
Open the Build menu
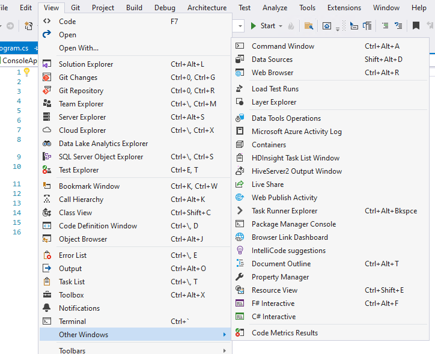pyautogui.click(x=134, y=8)
